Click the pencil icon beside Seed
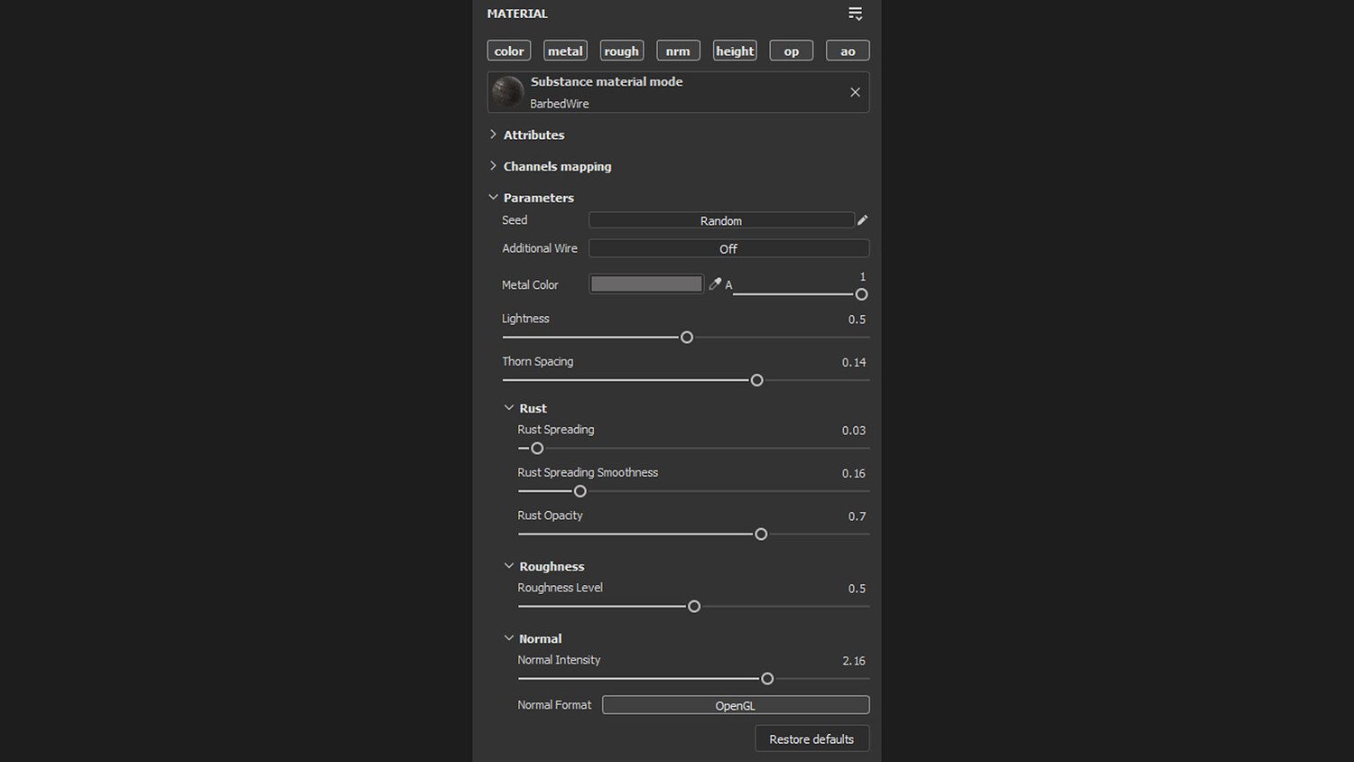1354x762 pixels. pos(863,220)
